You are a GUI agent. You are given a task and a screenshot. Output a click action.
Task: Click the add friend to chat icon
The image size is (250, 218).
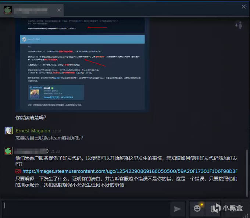point(239,25)
